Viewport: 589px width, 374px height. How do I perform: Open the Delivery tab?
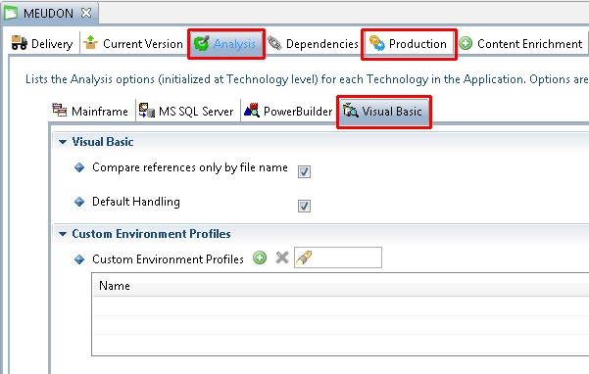click(x=42, y=44)
